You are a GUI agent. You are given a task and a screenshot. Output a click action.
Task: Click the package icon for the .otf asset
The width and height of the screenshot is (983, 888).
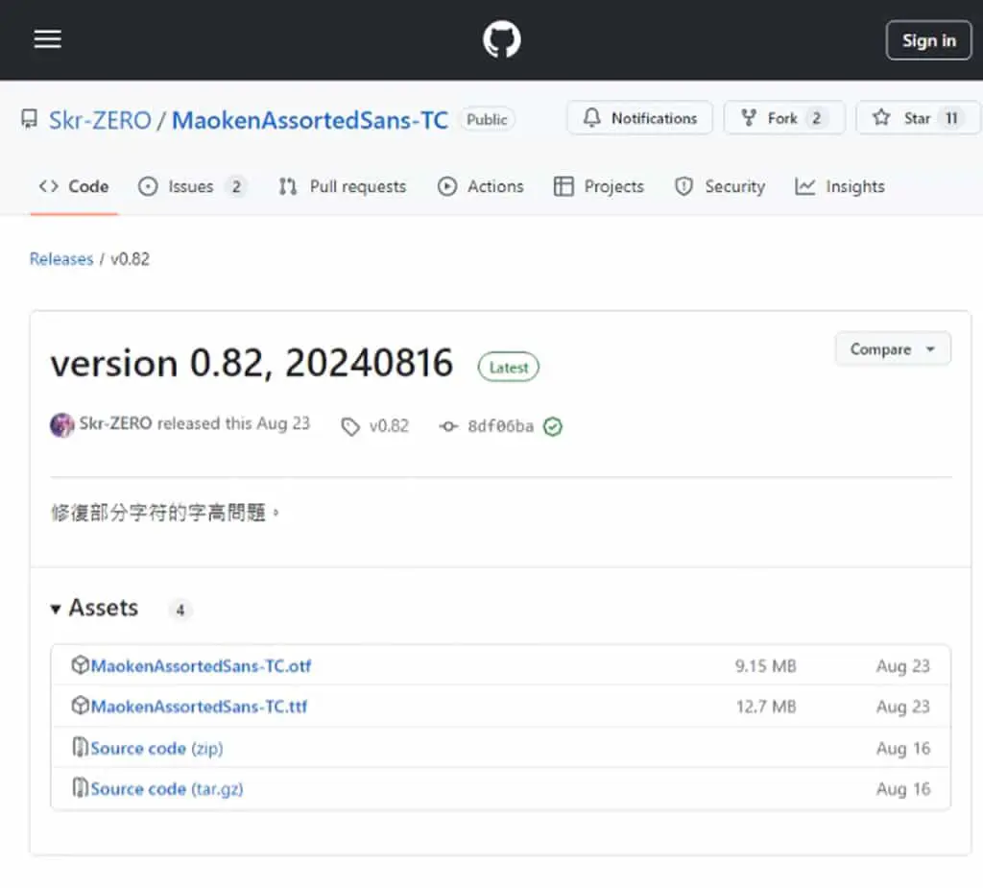(x=80, y=664)
